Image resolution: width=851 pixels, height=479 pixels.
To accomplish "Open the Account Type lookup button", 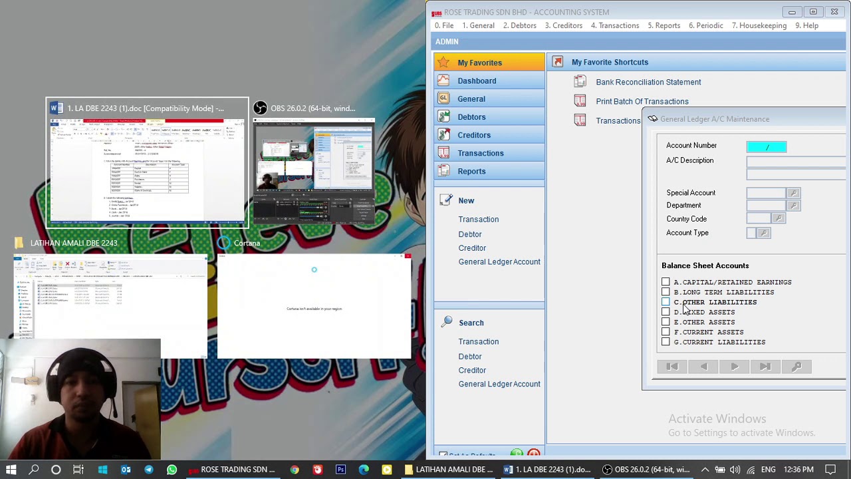I will [763, 233].
